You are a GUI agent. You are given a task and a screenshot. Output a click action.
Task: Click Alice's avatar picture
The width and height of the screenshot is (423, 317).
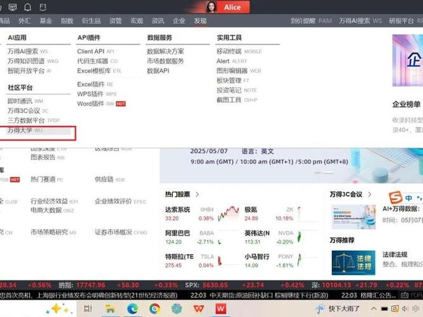pos(211,7)
